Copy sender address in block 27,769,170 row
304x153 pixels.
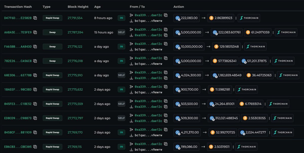click(x=166, y=130)
